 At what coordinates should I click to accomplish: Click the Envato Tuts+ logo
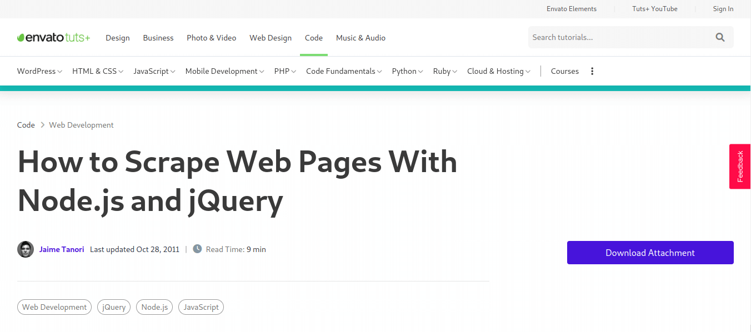(x=53, y=37)
